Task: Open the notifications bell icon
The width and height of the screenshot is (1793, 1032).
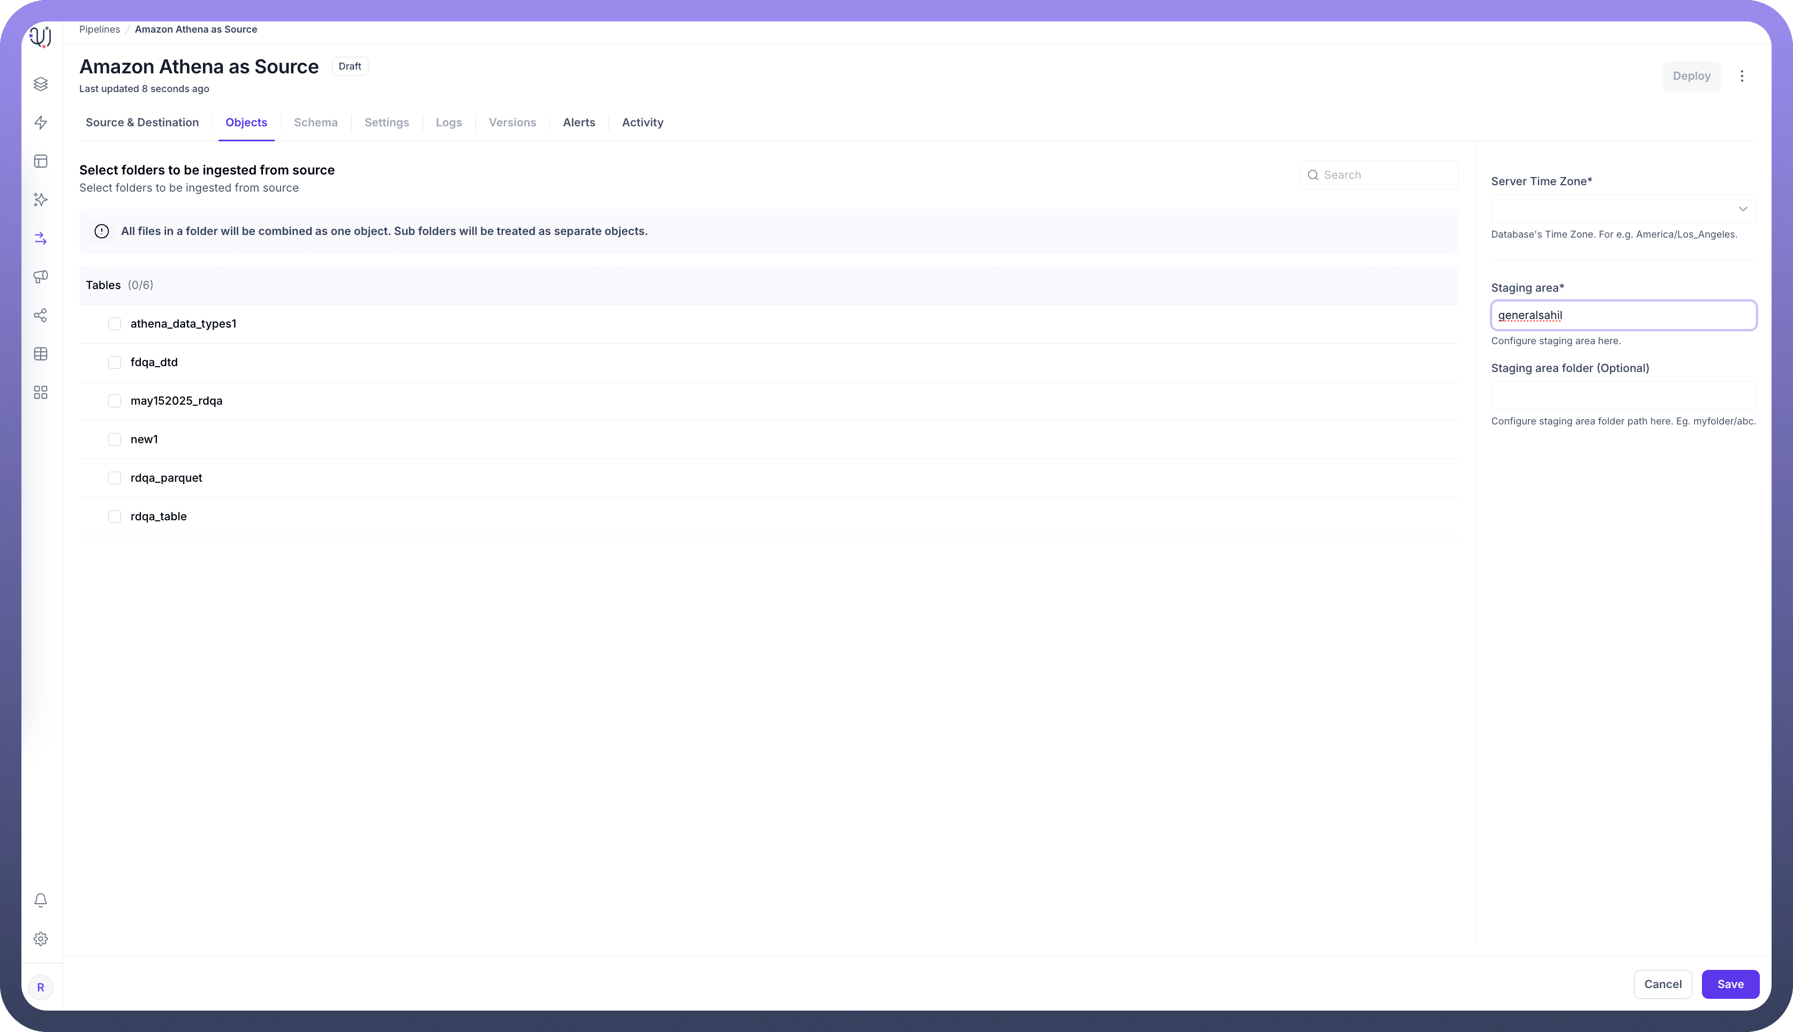Action: (40, 900)
